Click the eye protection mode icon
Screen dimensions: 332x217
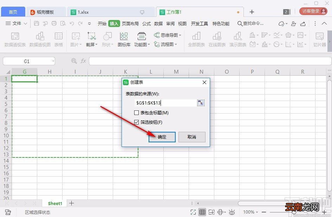[x=232, y=212]
